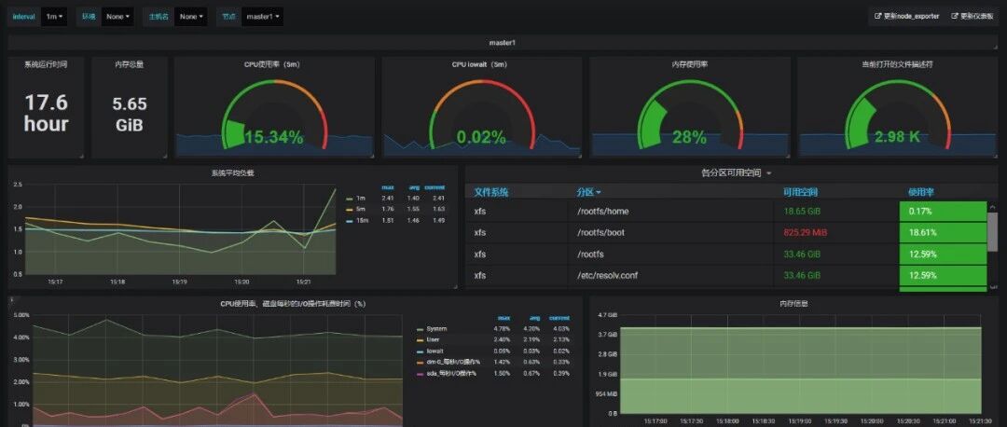Open the 主机名 None dropdown

click(x=191, y=17)
